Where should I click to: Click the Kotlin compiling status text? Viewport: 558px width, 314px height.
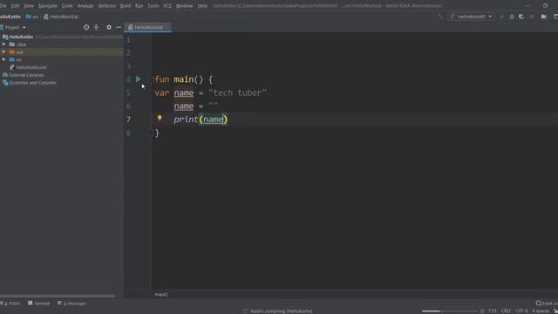tap(282, 311)
